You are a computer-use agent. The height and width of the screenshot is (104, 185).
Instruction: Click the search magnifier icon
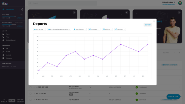click(30, 3)
